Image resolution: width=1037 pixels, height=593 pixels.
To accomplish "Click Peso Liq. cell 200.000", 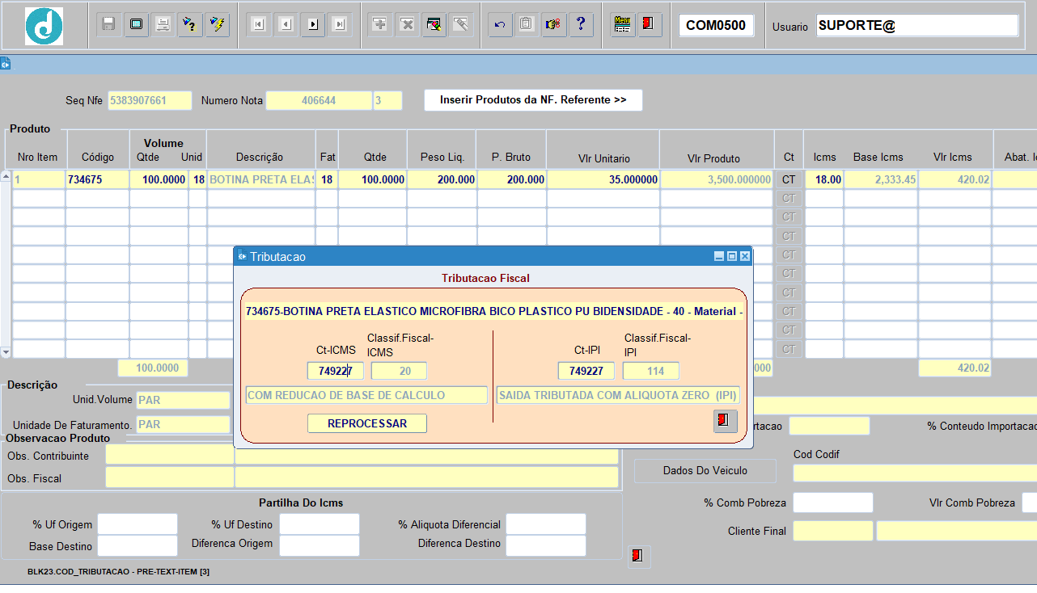I will pyautogui.click(x=442, y=179).
